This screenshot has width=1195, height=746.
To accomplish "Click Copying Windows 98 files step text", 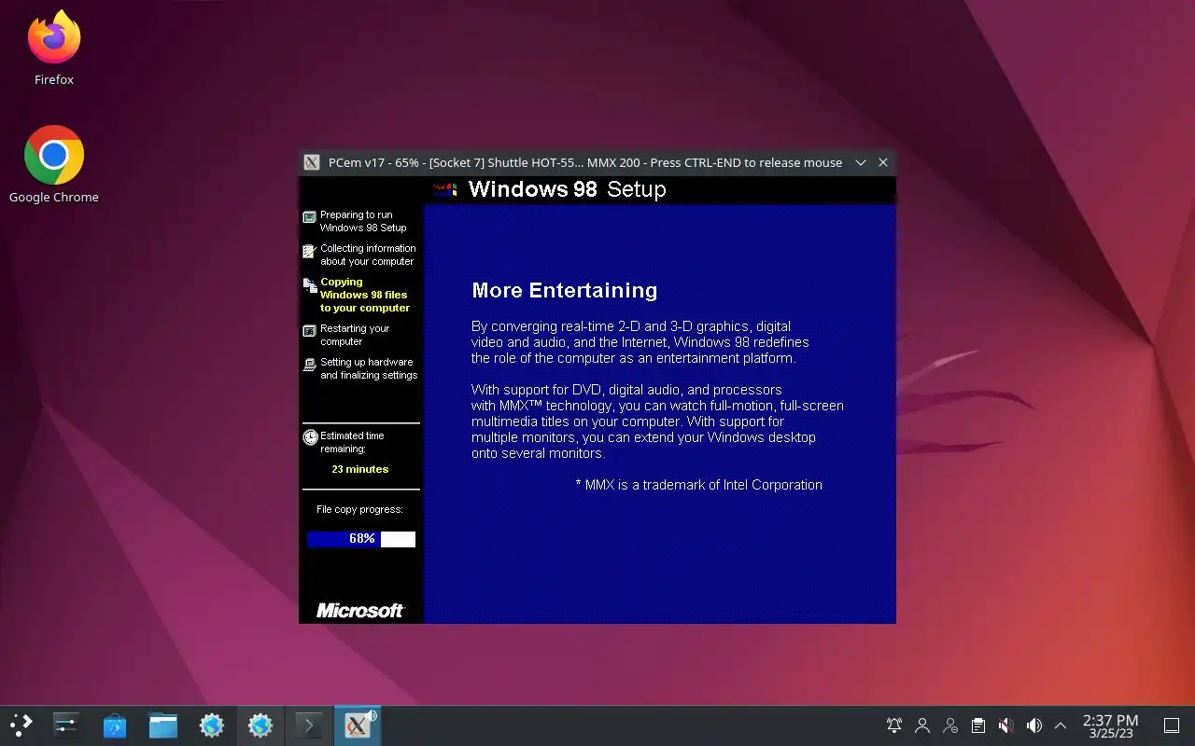I will 365,295.
